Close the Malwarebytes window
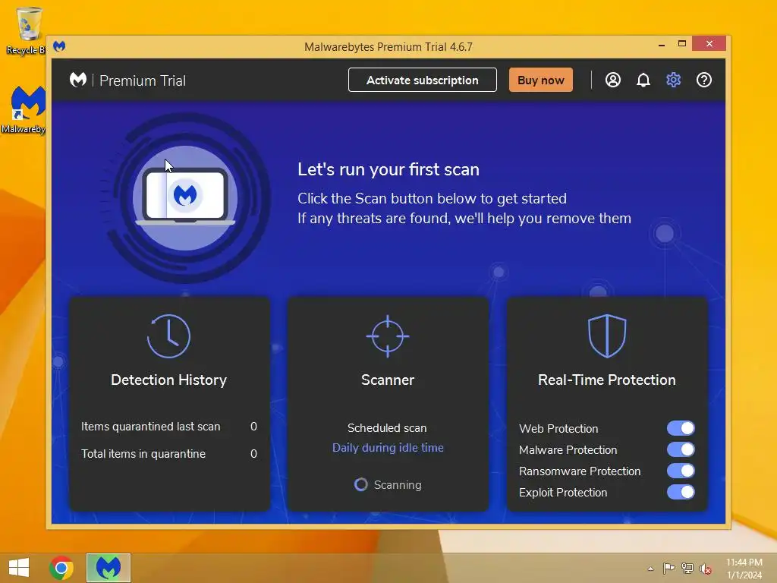The height and width of the screenshot is (583, 777). 709,43
